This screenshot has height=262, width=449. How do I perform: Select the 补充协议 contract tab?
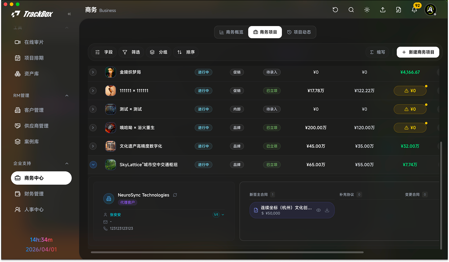coord(350,195)
